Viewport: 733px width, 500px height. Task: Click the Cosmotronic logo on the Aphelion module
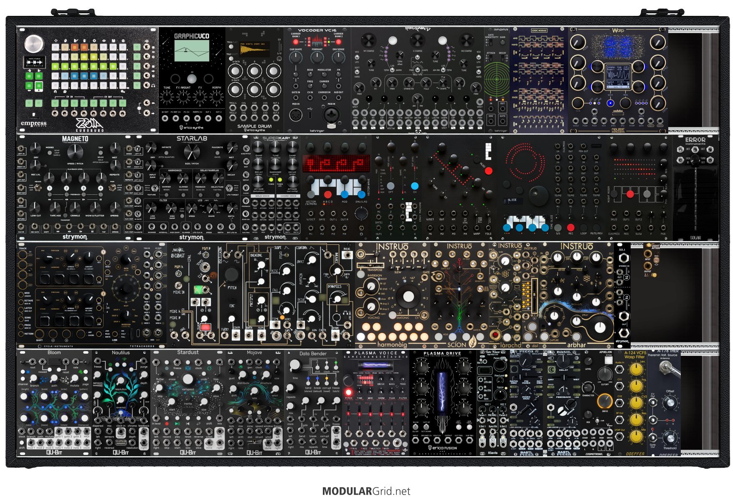pos(594,454)
